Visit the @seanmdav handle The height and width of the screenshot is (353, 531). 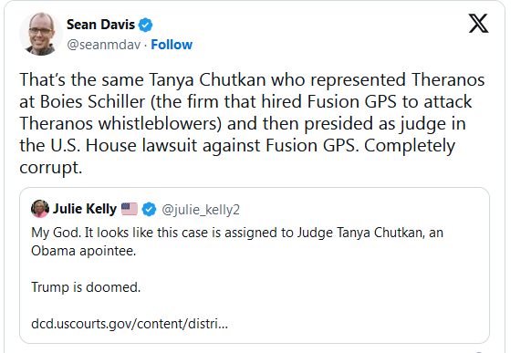[104, 45]
